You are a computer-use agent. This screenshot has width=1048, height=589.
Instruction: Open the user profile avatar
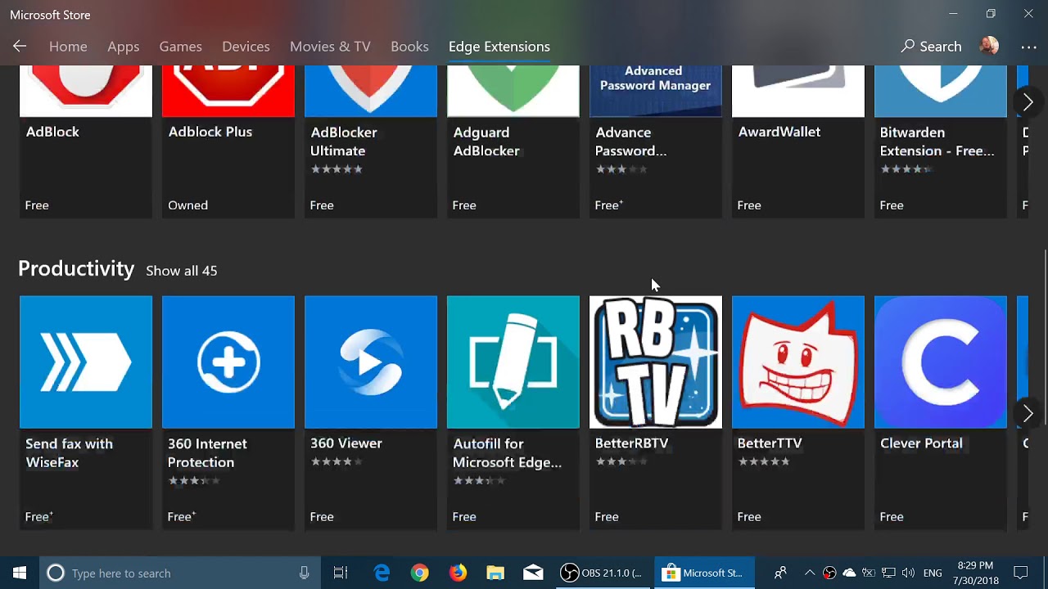(989, 47)
